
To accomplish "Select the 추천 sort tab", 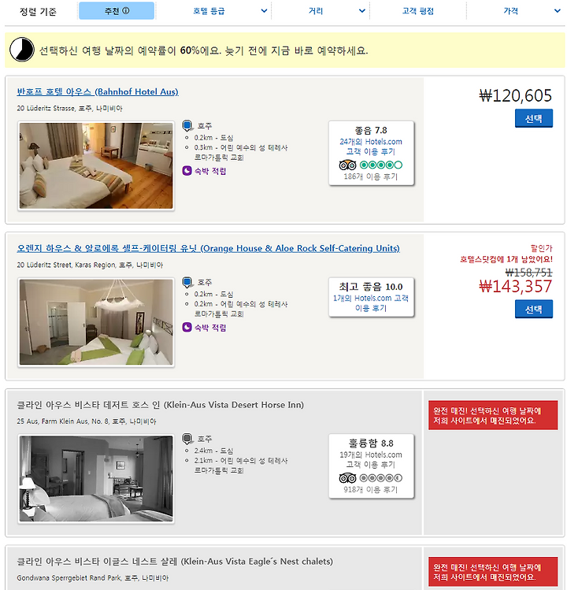I will coord(117,11).
